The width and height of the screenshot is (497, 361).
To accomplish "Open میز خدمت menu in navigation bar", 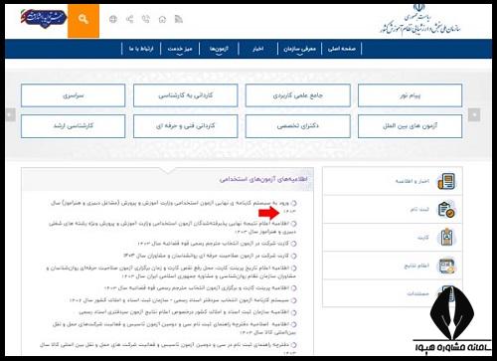I will pos(180,49).
